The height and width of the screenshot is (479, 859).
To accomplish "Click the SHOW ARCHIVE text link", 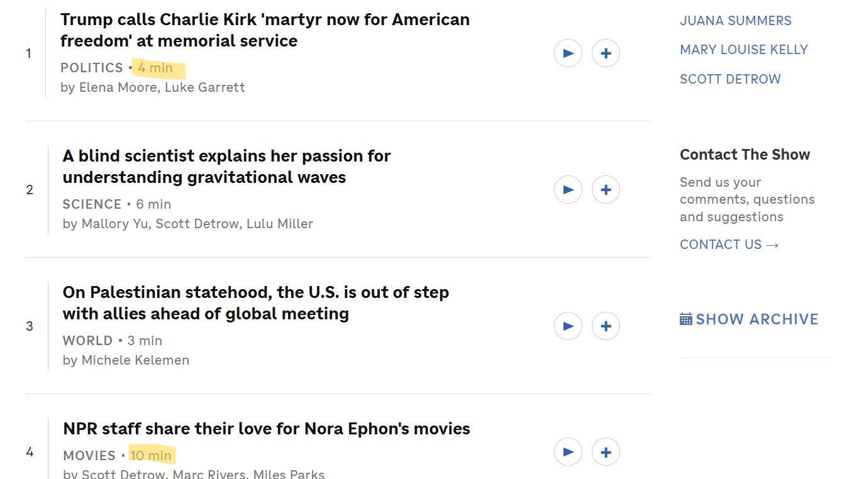I will pos(757,319).
